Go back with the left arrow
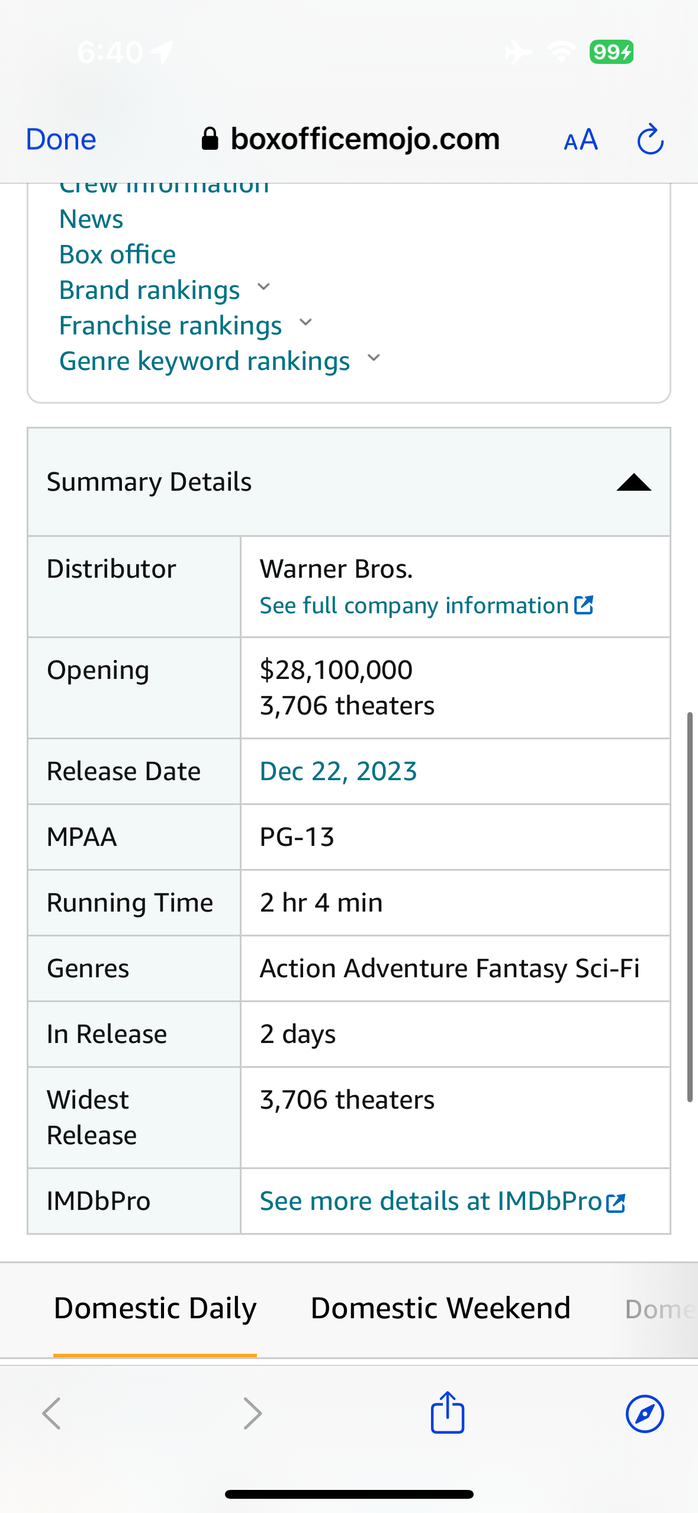Image resolution: width=698 pixels, height=1513 pixels. 52,1414
